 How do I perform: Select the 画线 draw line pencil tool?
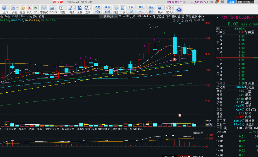[70, 8]
